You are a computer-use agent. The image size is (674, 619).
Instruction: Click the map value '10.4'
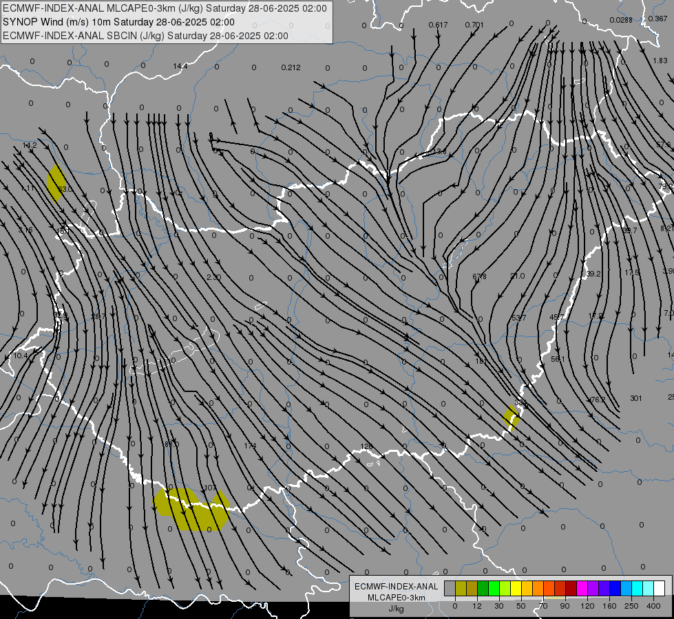(20, 356)
